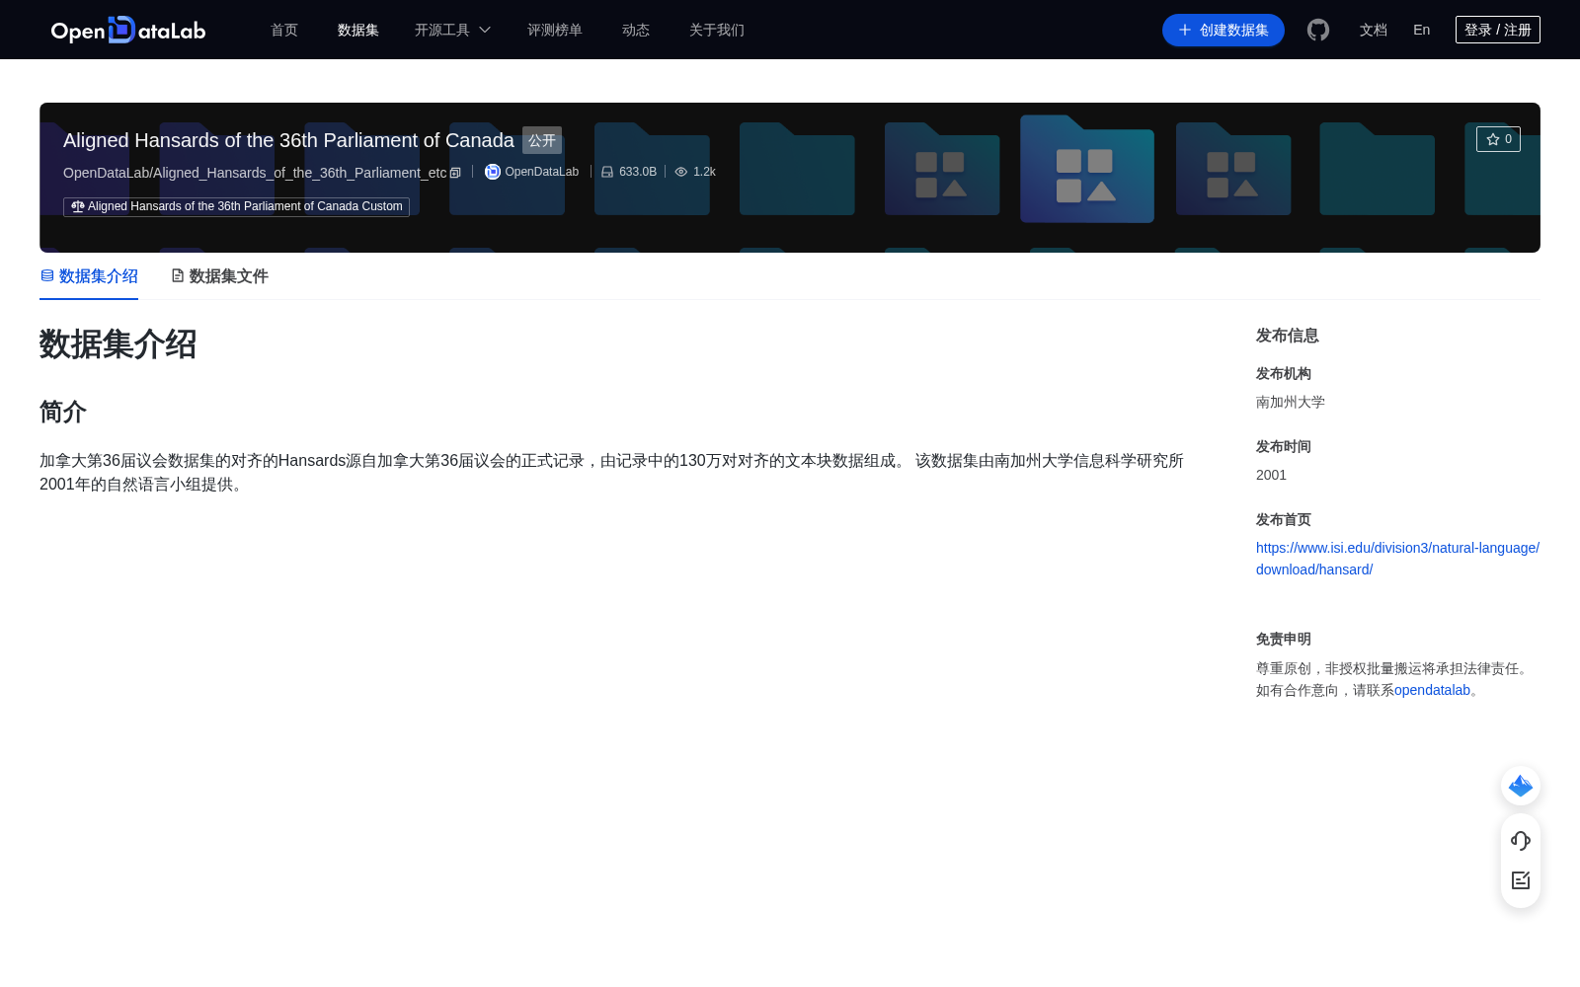Viewport: 1580px width, 987px height.
Task: Open the GitHub icon link
Action: [x=1318, y=30]
